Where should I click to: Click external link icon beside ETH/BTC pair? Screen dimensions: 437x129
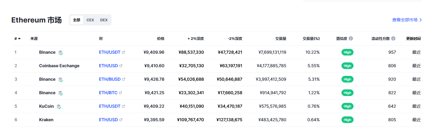click(121, 93)
